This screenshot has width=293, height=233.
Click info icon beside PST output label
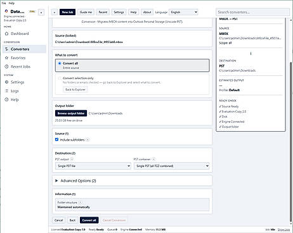pyautogui.click(x=72, y=159)
